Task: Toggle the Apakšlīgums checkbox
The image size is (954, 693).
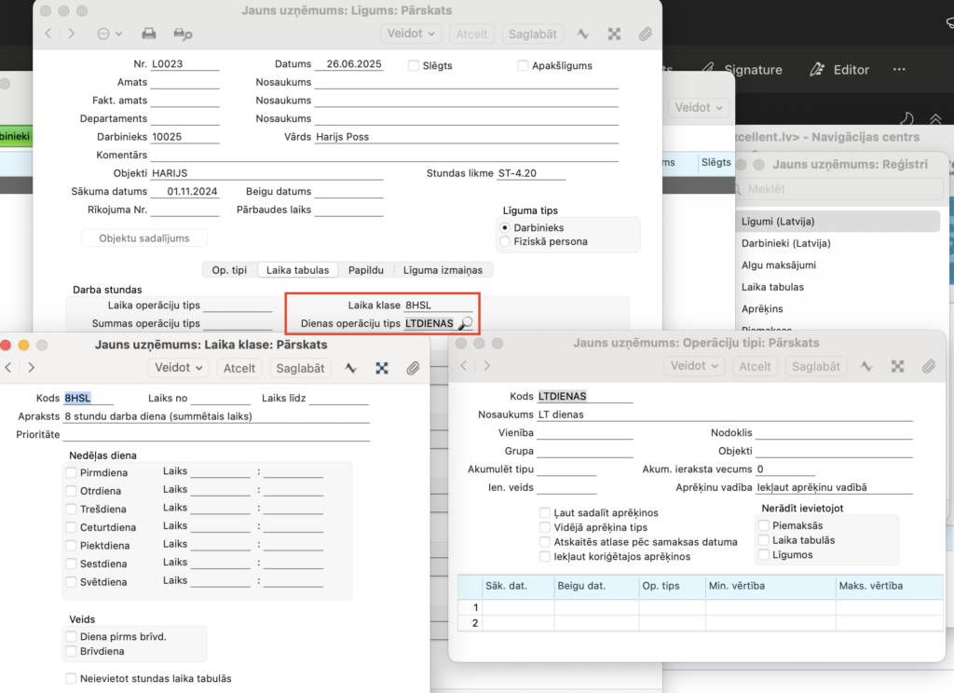Action: coord(523,65)
